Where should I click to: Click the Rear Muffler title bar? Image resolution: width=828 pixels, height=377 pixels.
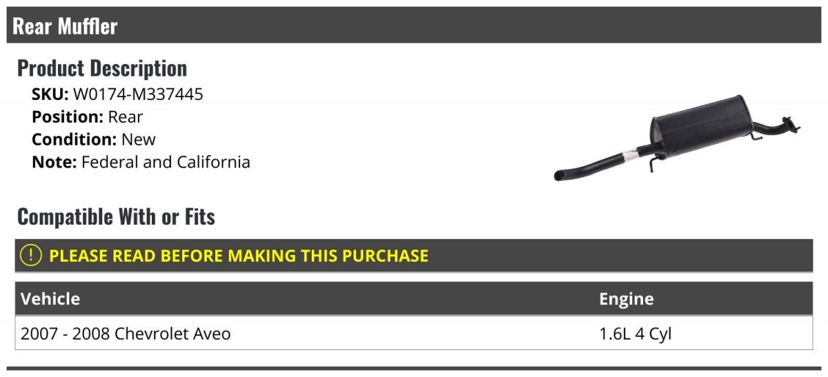coord(66,26)
